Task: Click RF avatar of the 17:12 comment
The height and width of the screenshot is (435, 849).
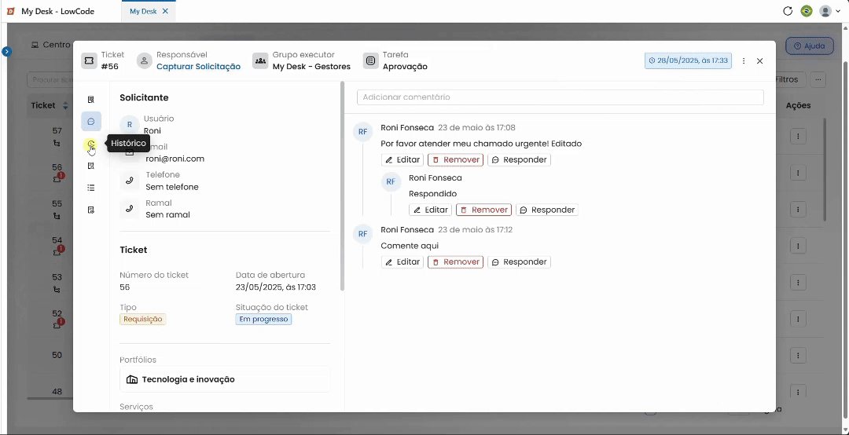Action: coord(362,234)
